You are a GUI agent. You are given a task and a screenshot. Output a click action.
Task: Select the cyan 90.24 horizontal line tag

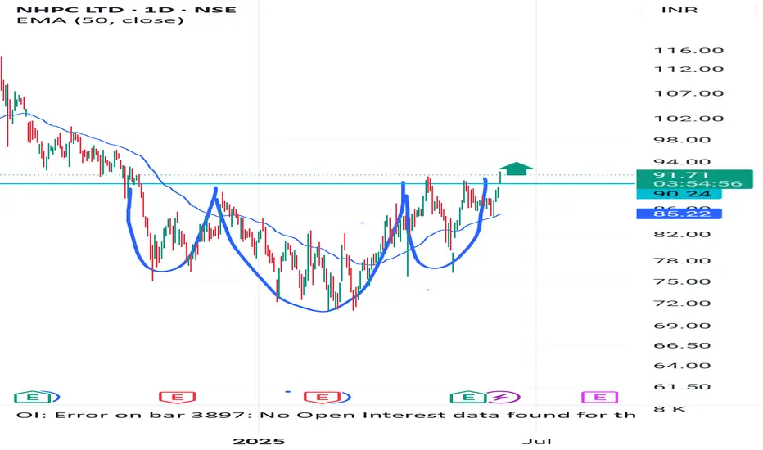pos(679,194)
